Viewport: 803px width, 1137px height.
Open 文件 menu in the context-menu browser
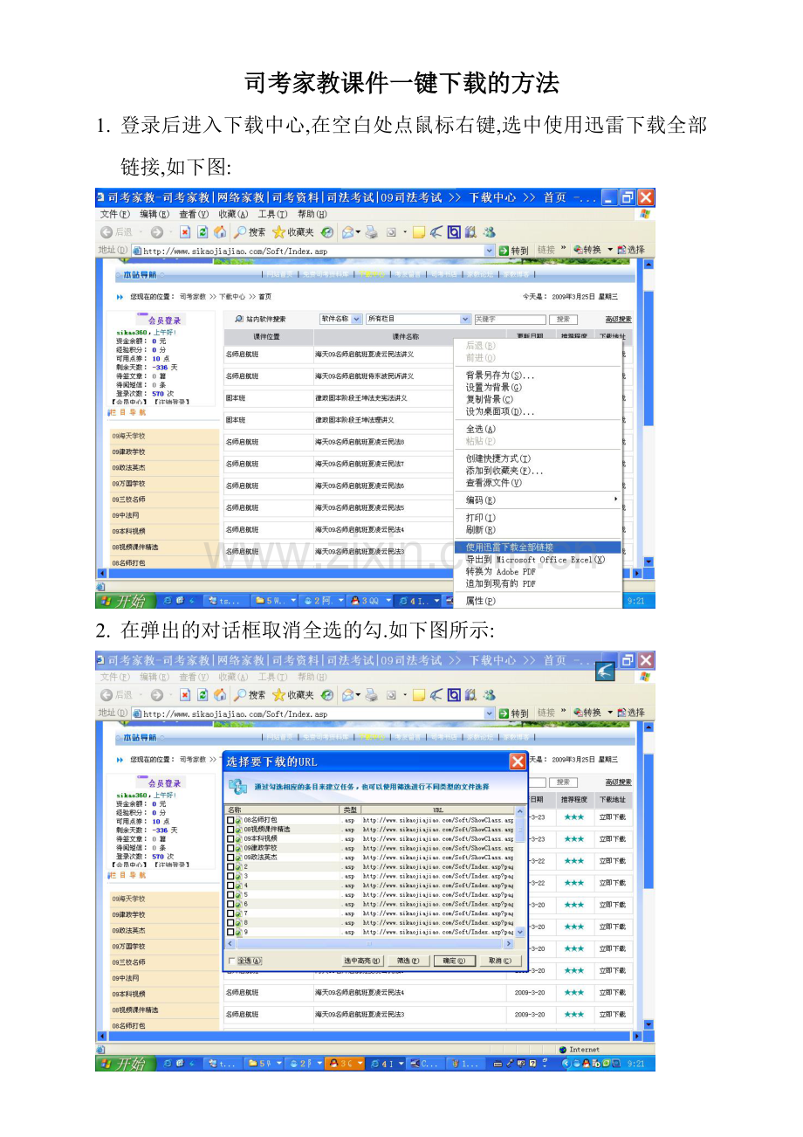tap(114, 214)
